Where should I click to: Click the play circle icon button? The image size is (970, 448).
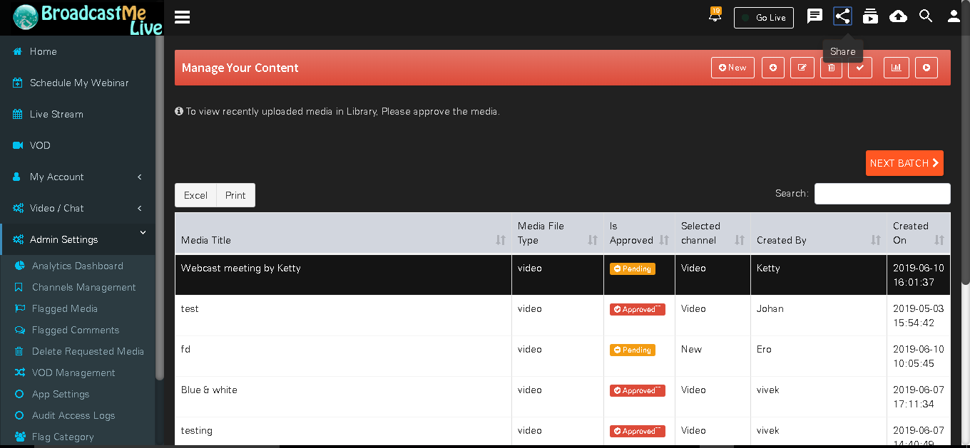pyautogui.click(x=926, y=68)
